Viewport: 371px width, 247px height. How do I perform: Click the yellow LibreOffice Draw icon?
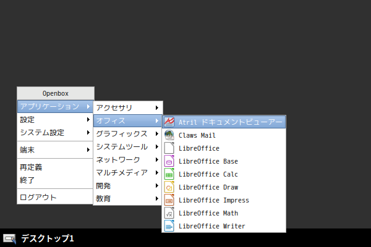click(x=169, y=187)
